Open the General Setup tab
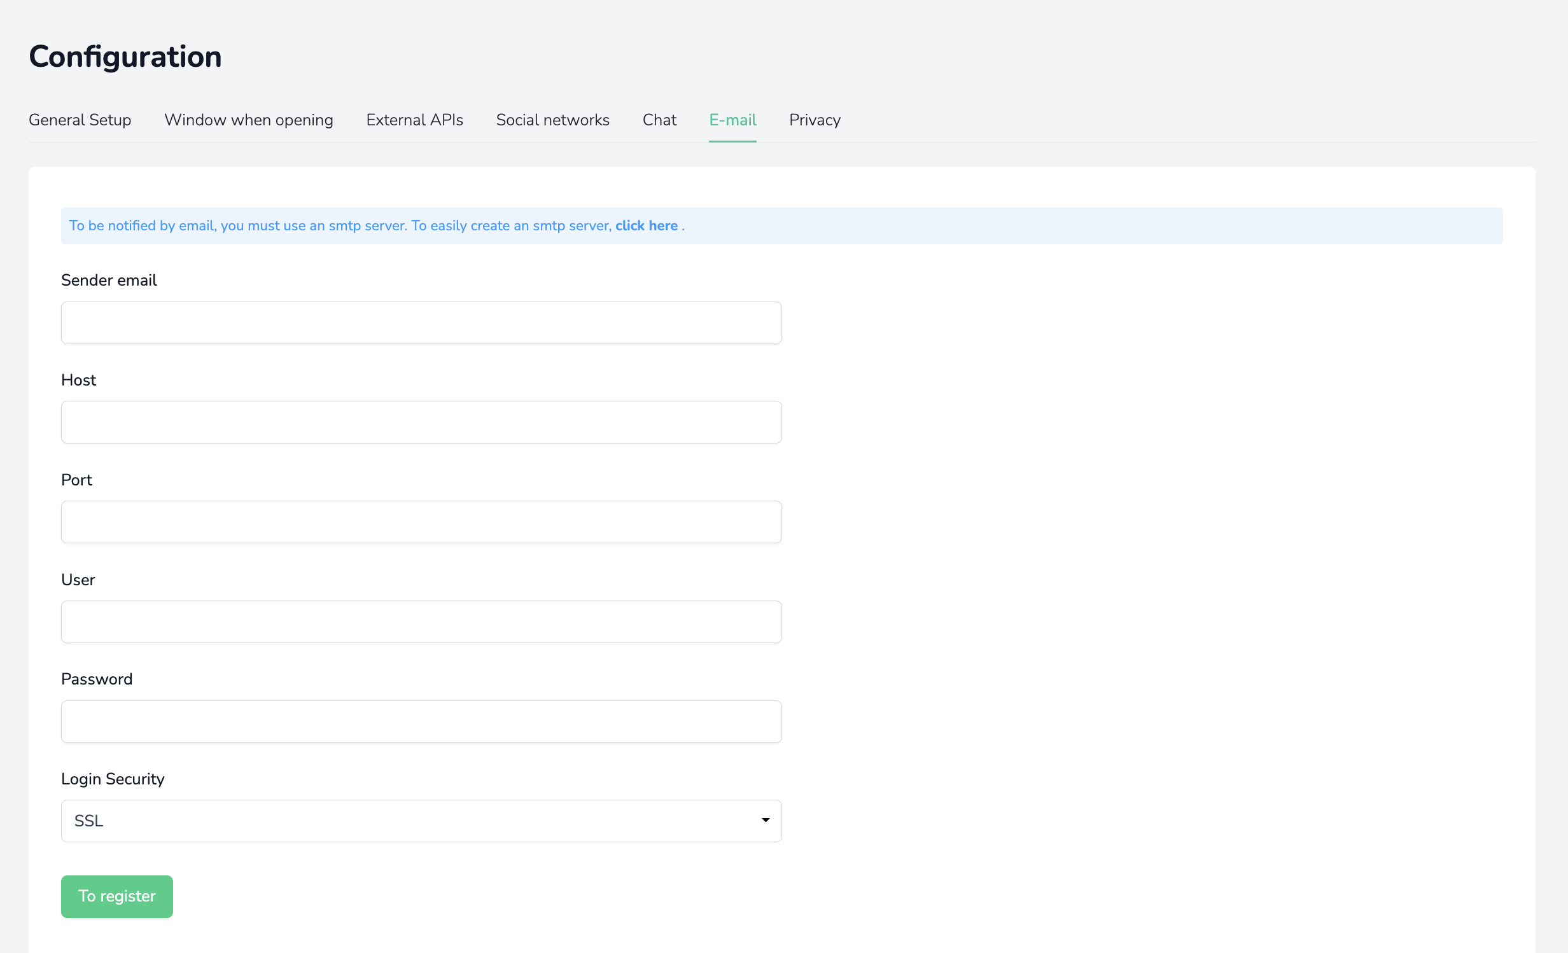The image size is (1568, 953). pyautogui.click(x=80, y=120)
